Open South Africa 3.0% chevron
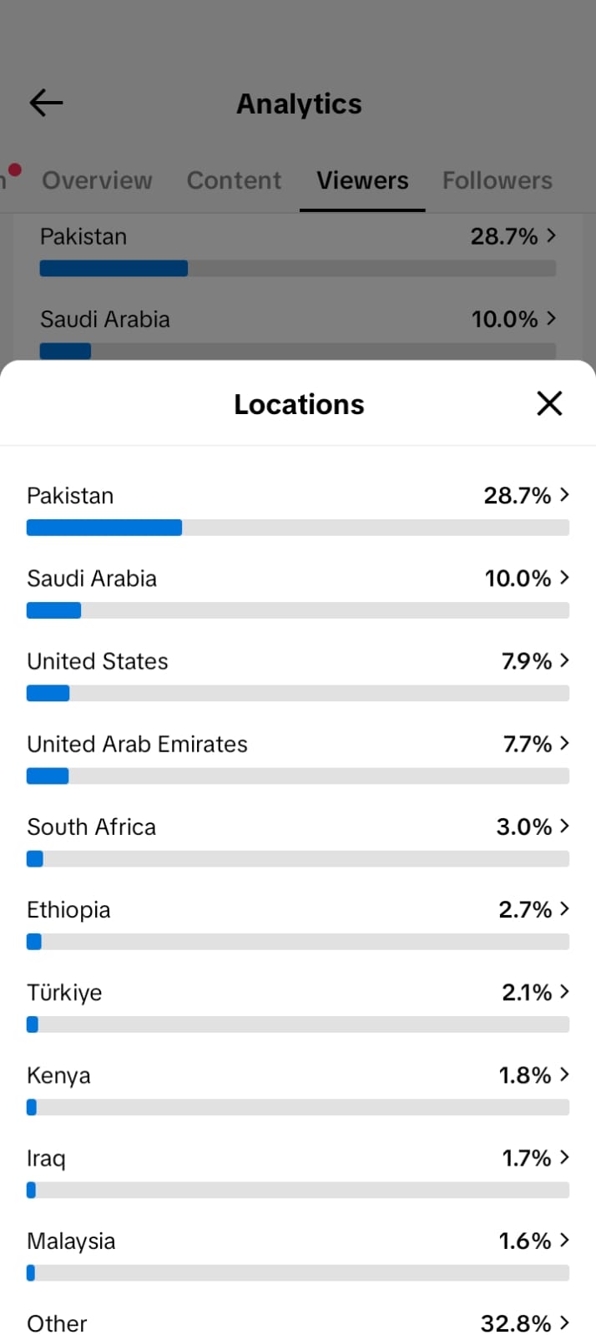Image resolution: width=596 pixels, height=1335 pixels. tap(565, 825)
